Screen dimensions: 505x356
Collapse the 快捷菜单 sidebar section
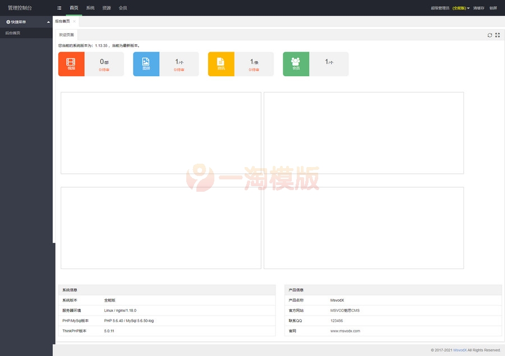point(48,22)
